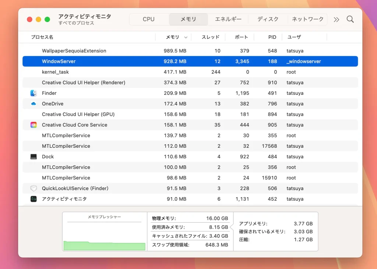This screenshot has height=269, width=377.
Task: Expand the toolbar overflow chevron
Action: coord(336,19)
